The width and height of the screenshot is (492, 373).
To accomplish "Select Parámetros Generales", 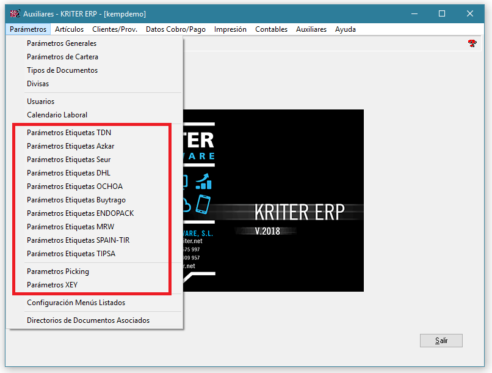I will pos(95,43).
